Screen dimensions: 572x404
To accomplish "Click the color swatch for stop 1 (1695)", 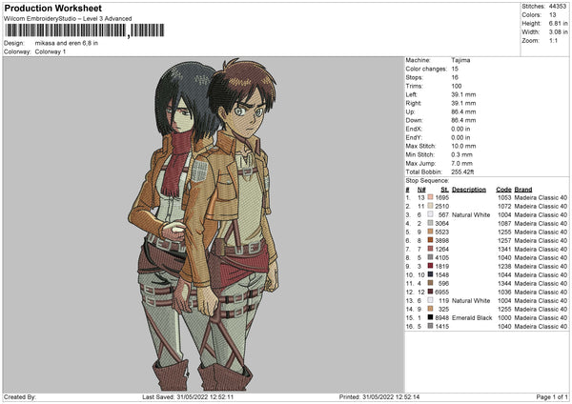I will tap(431, 197).
